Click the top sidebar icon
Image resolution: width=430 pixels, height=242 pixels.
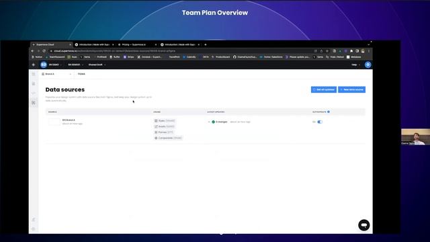tap(34, 74)
